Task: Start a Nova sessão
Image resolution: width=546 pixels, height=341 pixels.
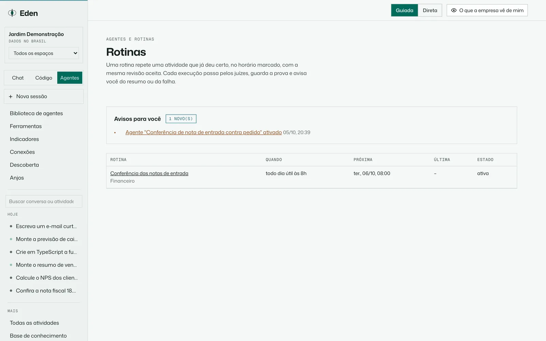Action: (x=44, y=97)
